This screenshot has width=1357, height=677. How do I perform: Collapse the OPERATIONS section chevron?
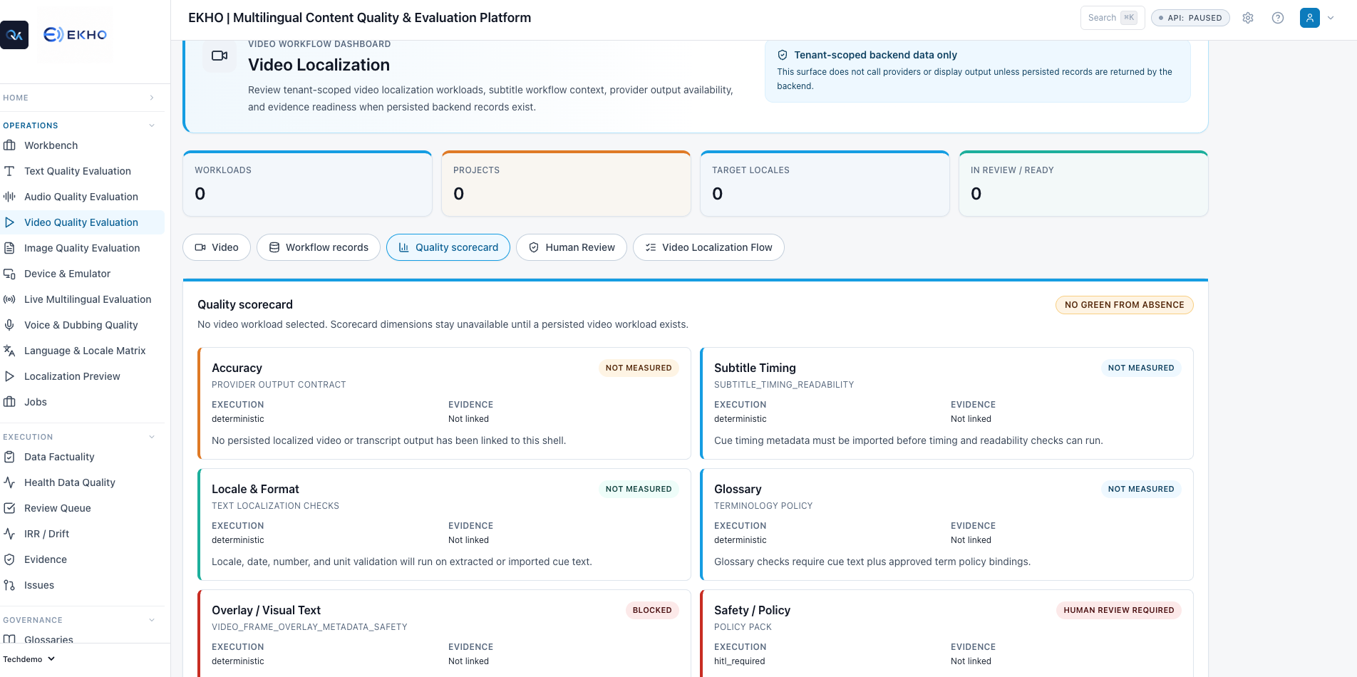pyautogui.click(x=152, y=125)
